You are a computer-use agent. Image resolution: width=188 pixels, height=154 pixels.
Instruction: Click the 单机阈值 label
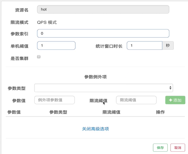pos(20,46)
